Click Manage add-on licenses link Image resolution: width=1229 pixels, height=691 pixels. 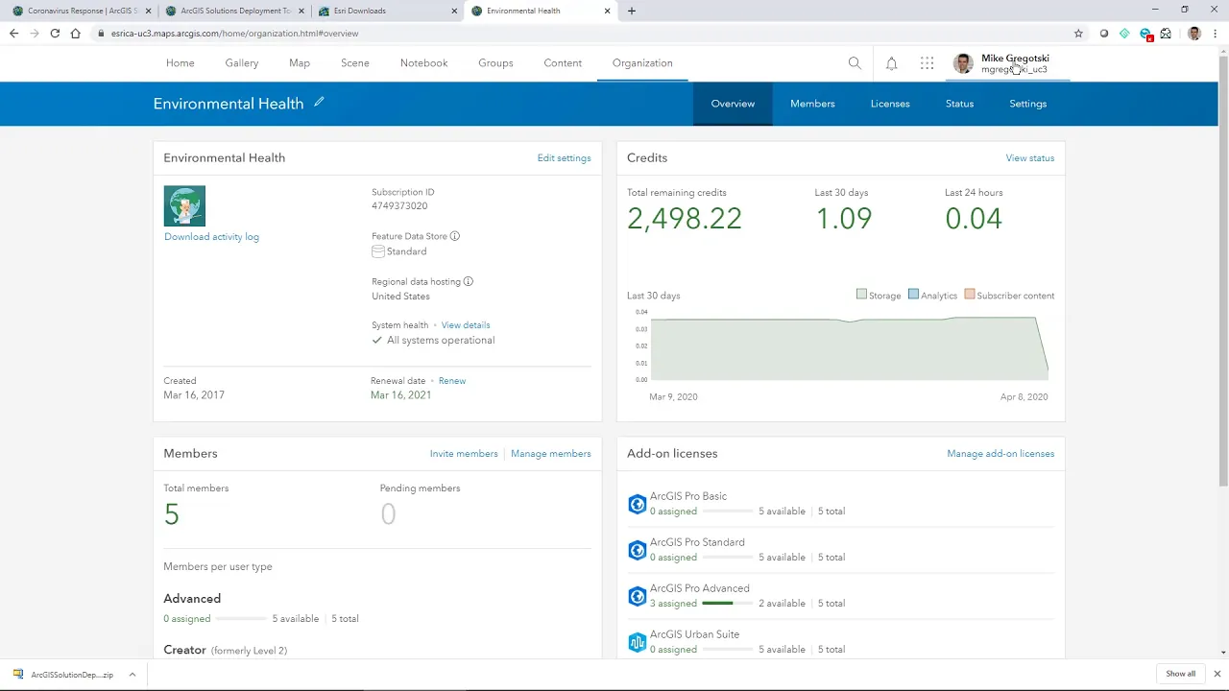1000,454
